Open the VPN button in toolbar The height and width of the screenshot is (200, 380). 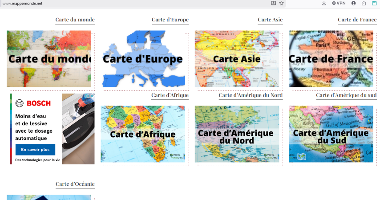(x=339, y=3)
